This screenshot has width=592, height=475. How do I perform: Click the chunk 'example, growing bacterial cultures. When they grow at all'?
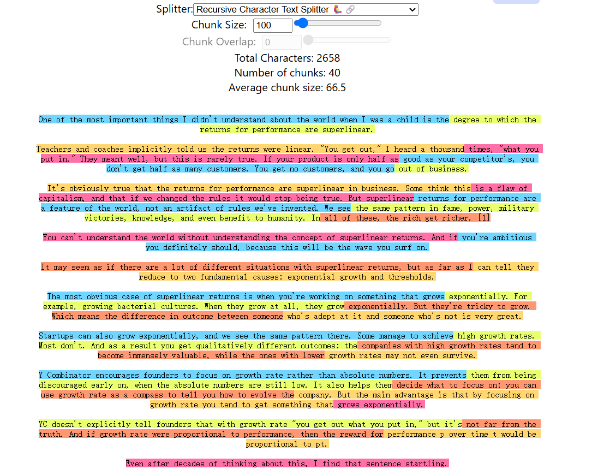pyautogui.click(x=194, y=306)
